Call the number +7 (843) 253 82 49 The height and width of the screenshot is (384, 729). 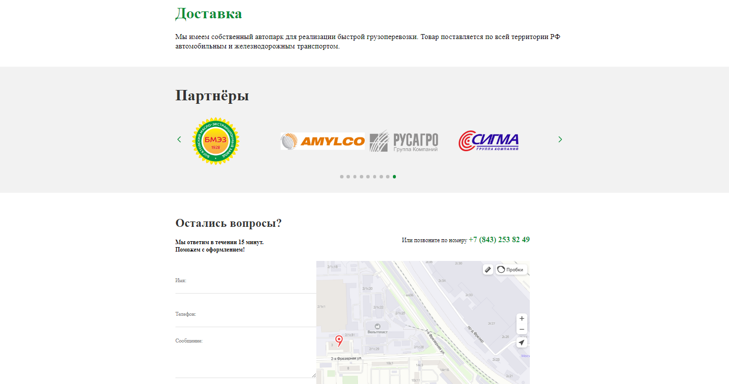[499, 240]
